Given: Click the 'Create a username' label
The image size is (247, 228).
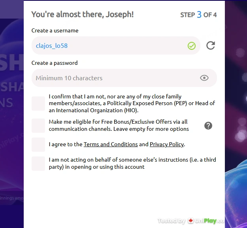Looking at the screenshot, I should click(55, 30).
